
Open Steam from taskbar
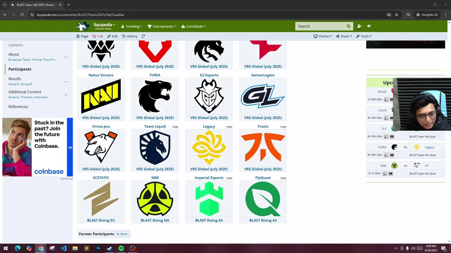[110, 248]
